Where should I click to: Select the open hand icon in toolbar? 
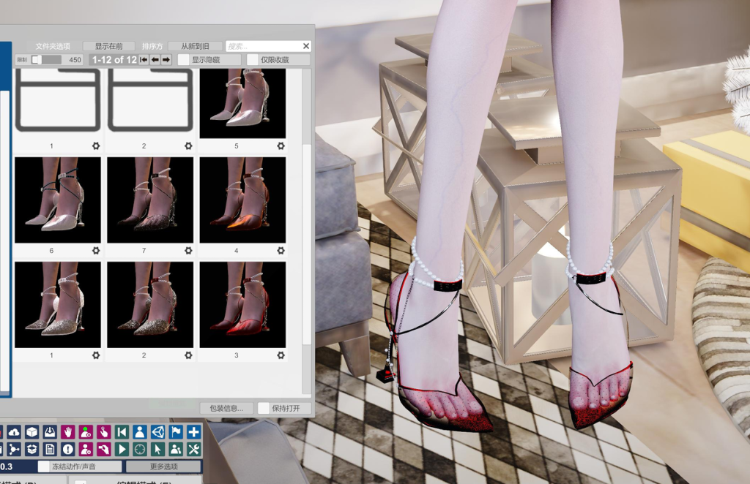(68, 432)
